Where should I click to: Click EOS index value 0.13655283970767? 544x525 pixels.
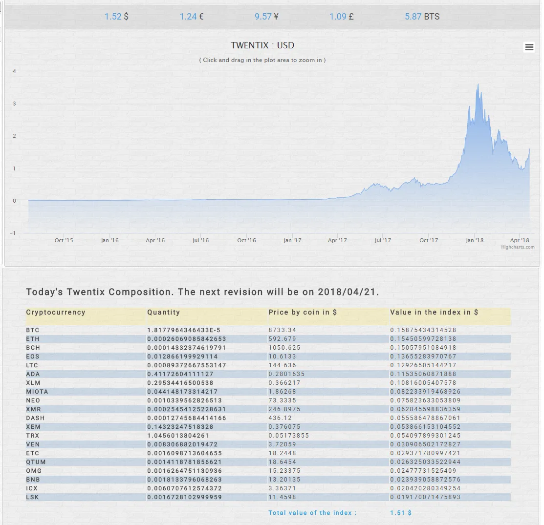tap(423, 356)
